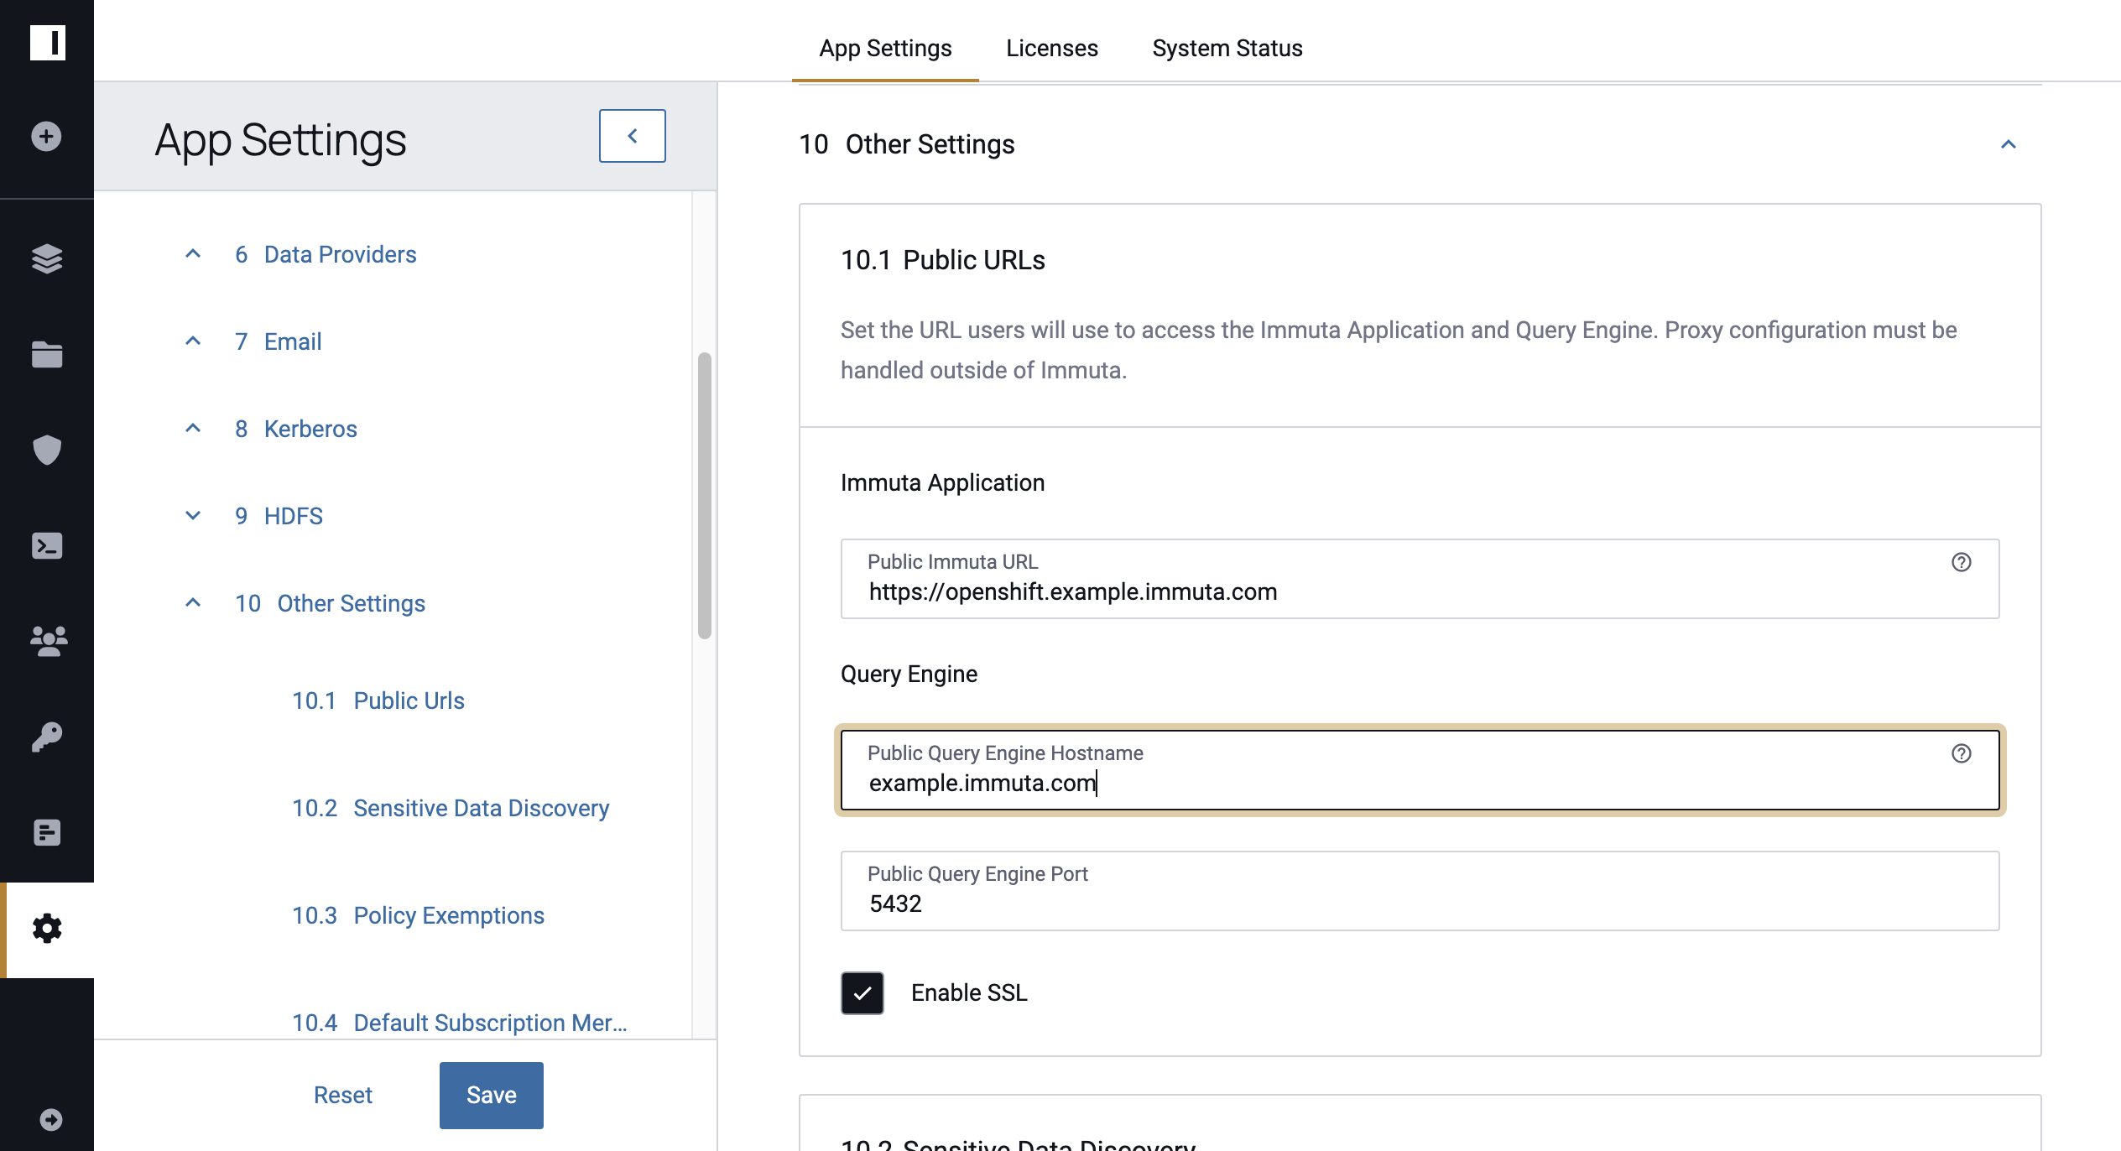The width and height of the screenshot is (2121, 1151).
Task: Open App Settings gear icon
Action: [x=47, y=928]
